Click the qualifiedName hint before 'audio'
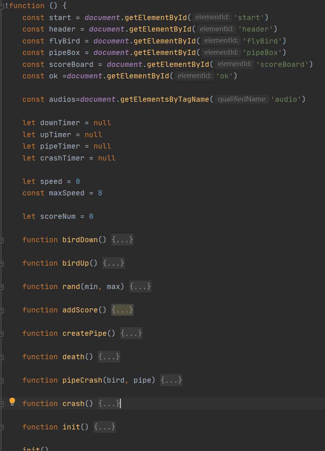This screenshot has height=451, width=325. point(242,100)
